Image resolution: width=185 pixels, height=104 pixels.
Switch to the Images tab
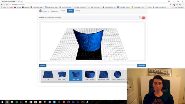63,11
